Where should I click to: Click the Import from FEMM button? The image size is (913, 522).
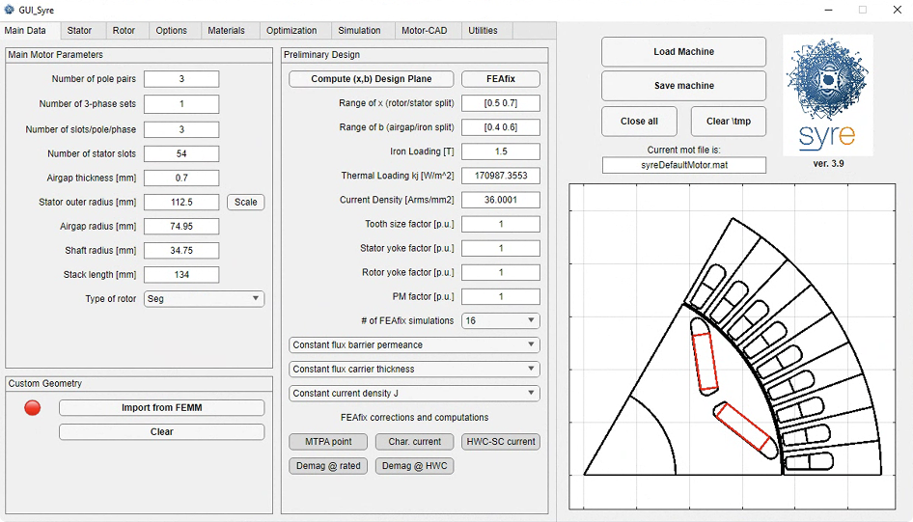coord(162,407)
